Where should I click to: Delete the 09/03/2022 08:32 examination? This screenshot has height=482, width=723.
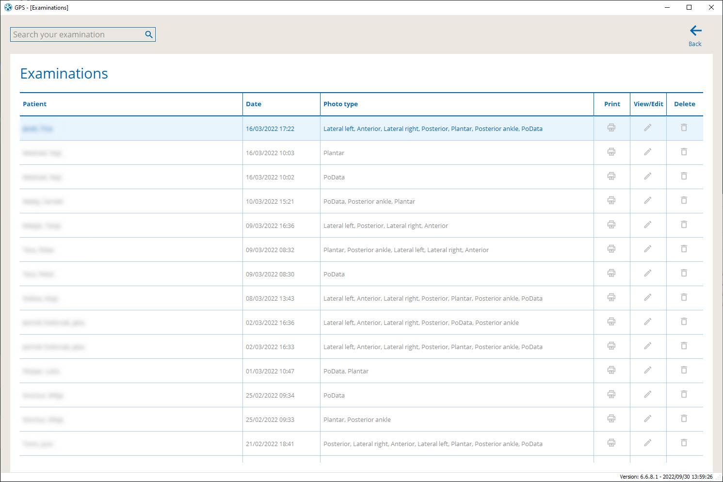point(684,249)
